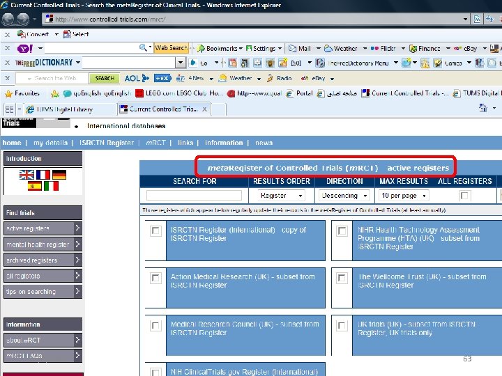Image resolution: width=502 pixels, height=376 pixels.
Task: Click TheFreeDictionary logo
Action: pos(44,63)
